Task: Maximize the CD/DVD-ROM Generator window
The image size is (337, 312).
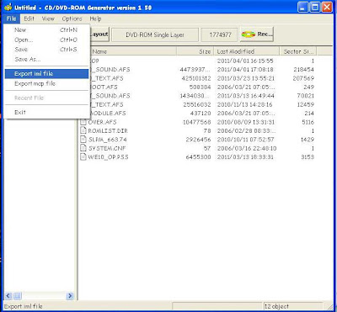Action: point(315,7)
